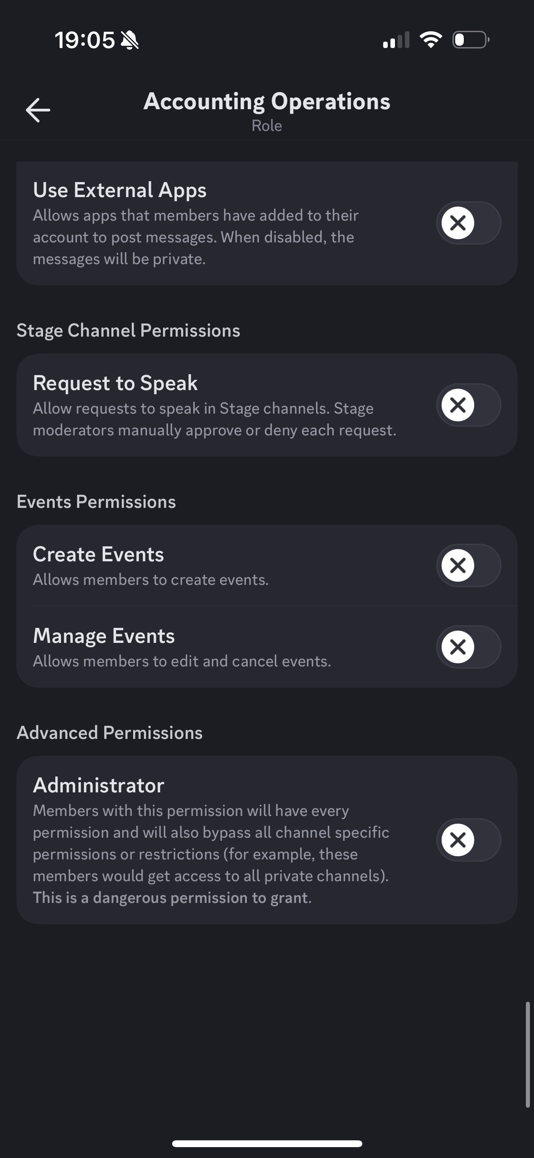
Task: Tap the Use External Apps label
Action: (120, 190)
